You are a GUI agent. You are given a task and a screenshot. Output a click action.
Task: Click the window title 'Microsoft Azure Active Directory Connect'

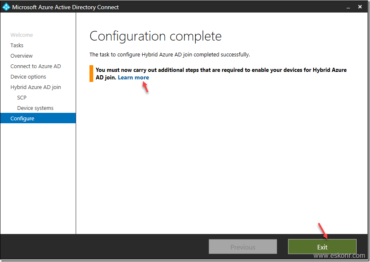(65, 7)
